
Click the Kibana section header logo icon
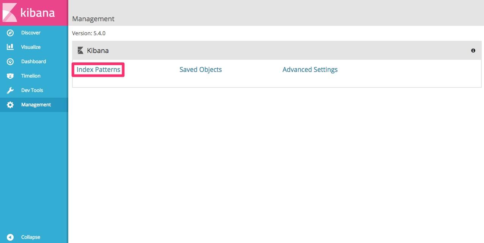pos(80,50)
